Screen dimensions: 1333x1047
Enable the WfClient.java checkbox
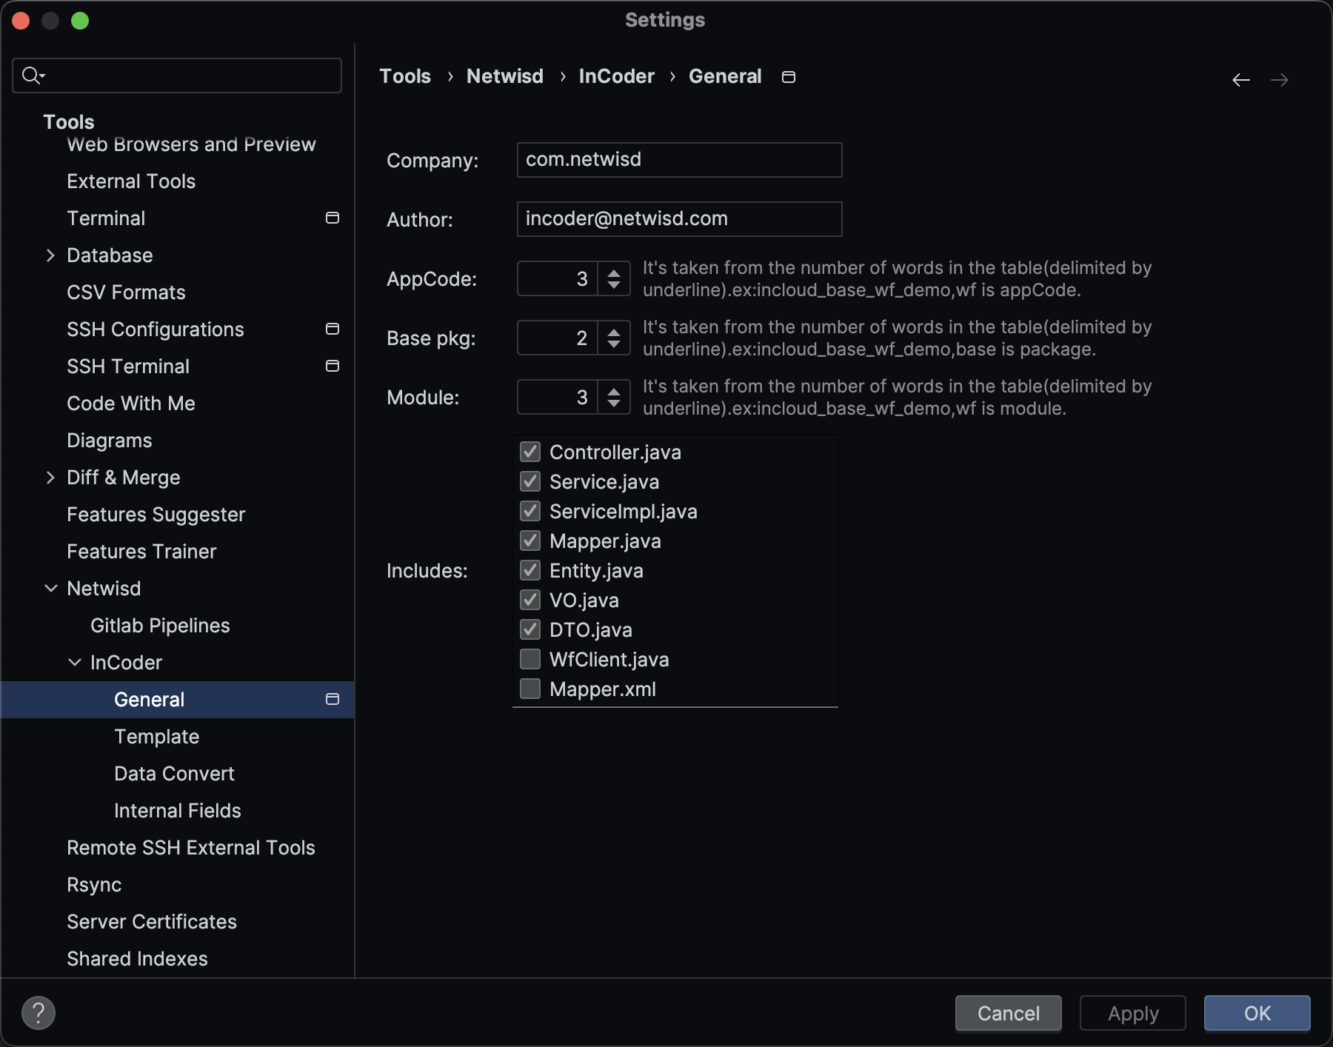click(x=530, y=659)
